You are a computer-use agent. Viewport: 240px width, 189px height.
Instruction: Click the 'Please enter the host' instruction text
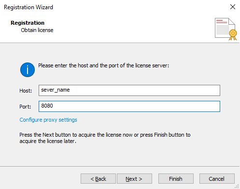click(104, 65)
